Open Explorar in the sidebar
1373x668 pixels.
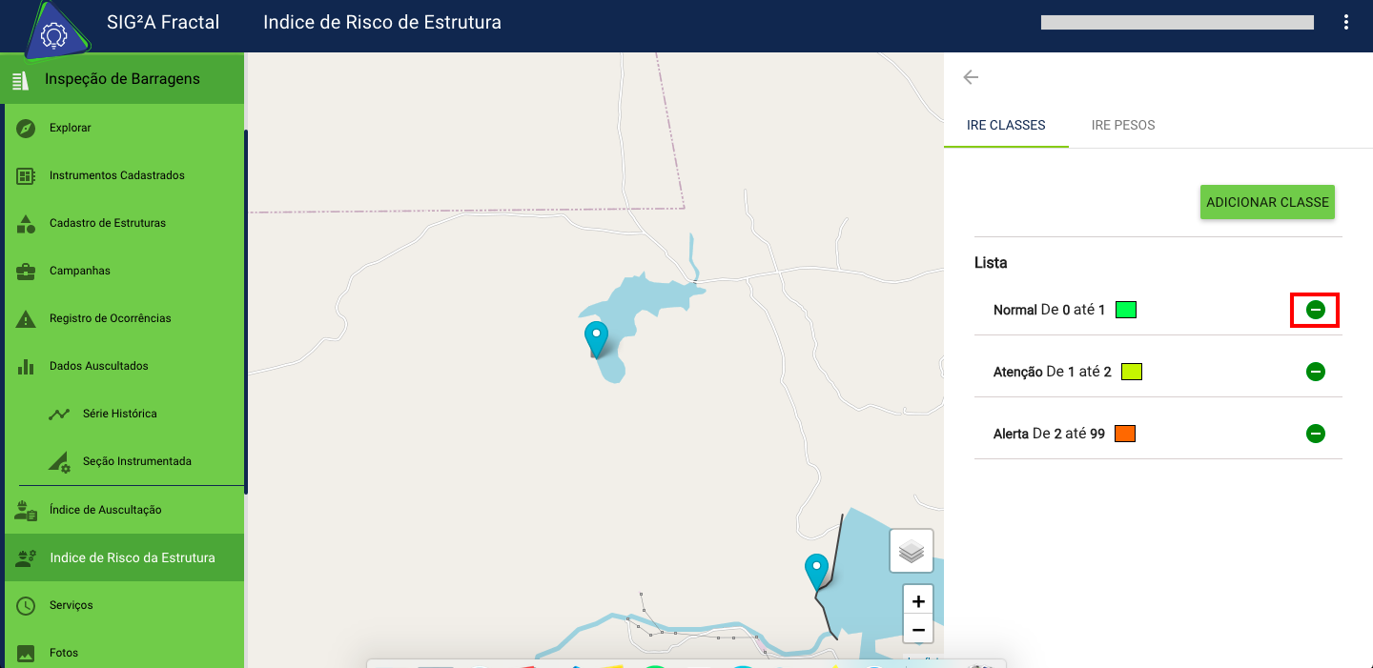click(x=124, y=128)
